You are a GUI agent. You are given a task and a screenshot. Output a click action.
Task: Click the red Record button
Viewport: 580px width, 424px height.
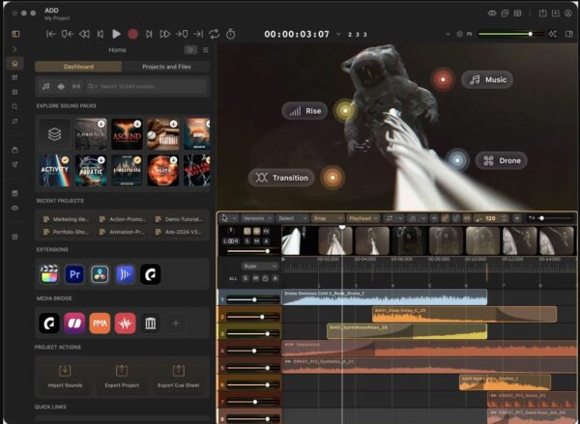[x=132, y=34]
